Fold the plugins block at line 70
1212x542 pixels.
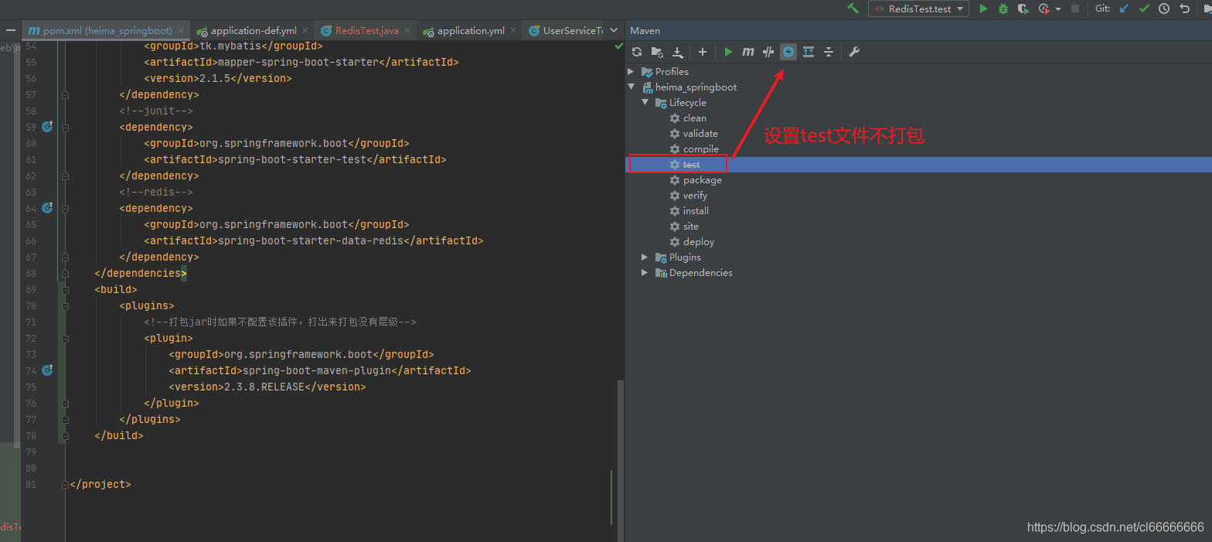[x=65, y=305]
